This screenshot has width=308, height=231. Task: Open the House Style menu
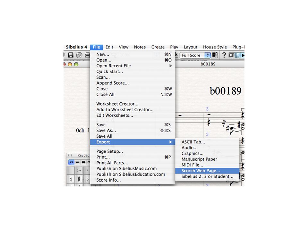point(215,47)
